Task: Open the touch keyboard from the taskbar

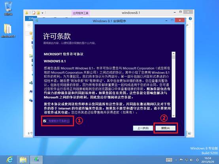Action: (169, 160)
